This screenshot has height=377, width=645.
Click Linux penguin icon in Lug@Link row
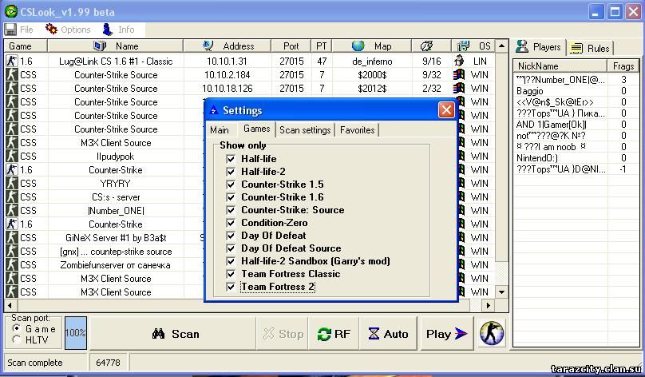(459, 61)
